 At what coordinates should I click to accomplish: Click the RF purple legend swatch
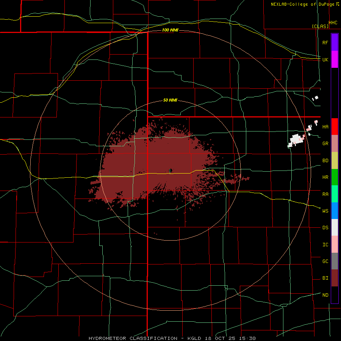point(335,42)
